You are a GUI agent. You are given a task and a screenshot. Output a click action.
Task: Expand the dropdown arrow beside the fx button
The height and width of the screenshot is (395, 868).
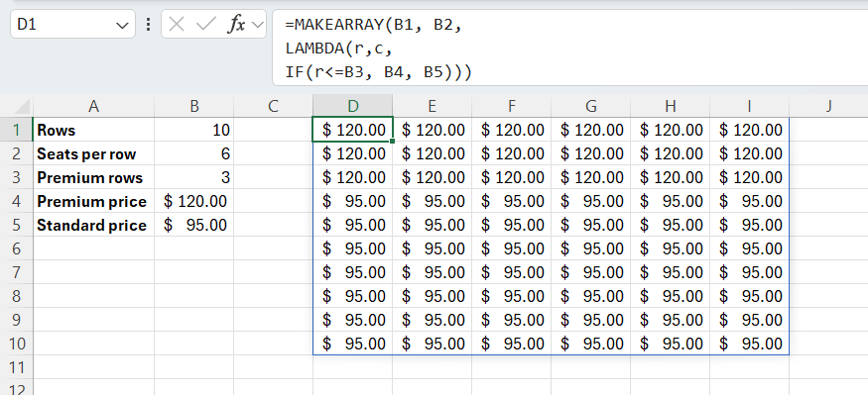point(257,25)
